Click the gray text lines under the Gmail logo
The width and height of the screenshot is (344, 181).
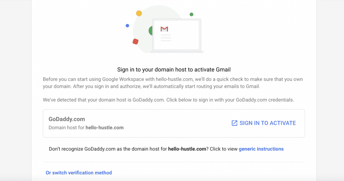[166, 38]
